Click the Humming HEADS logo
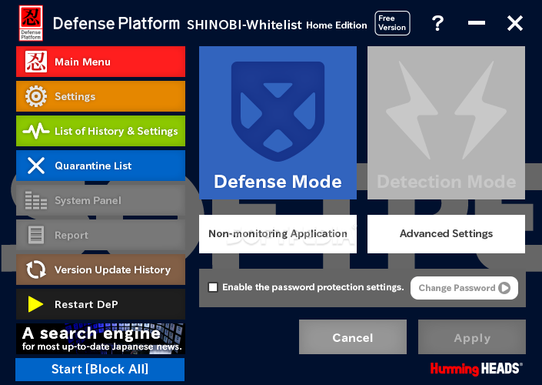The width and height of the screenshot is (542, 385). [x=477, y=368]
